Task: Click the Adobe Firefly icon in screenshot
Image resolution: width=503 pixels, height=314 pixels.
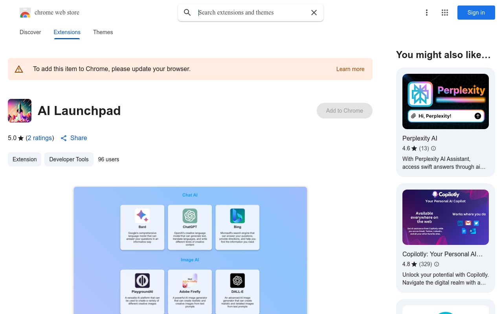Action: click(190, 281)
